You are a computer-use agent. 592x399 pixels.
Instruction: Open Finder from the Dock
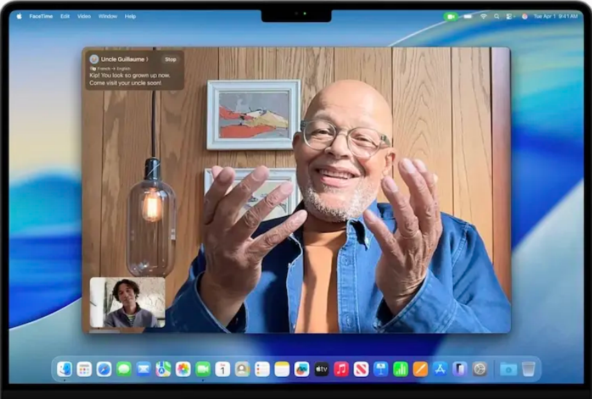click(64, 369)
